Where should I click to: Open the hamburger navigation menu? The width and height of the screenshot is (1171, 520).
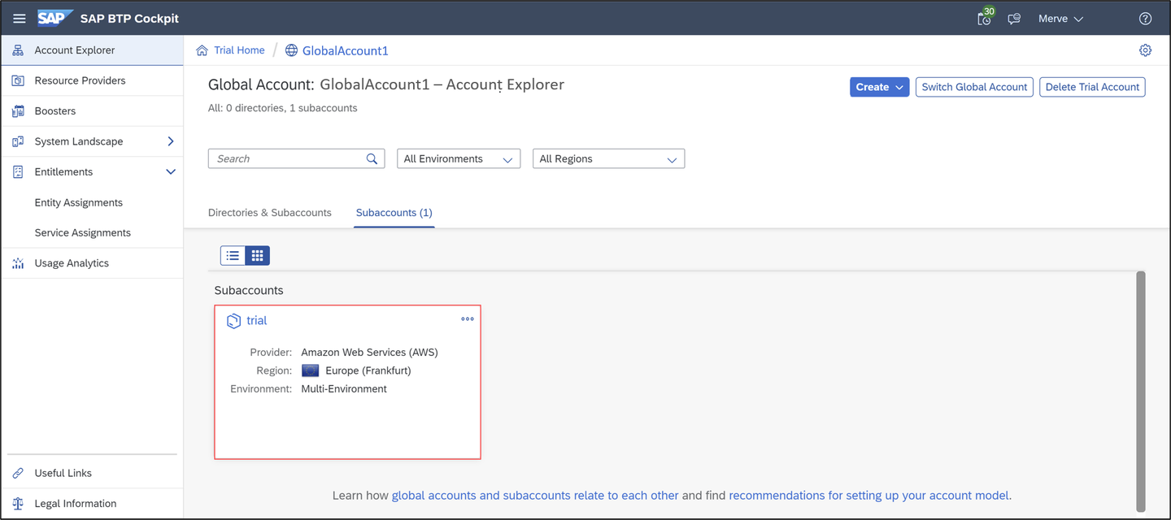click(20, 19)
